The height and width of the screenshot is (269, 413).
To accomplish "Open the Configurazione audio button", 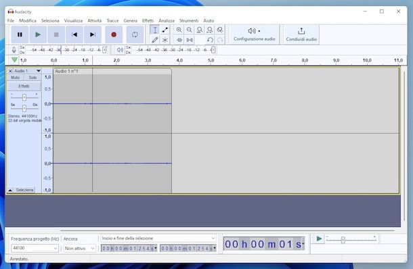I will [254, 34].
